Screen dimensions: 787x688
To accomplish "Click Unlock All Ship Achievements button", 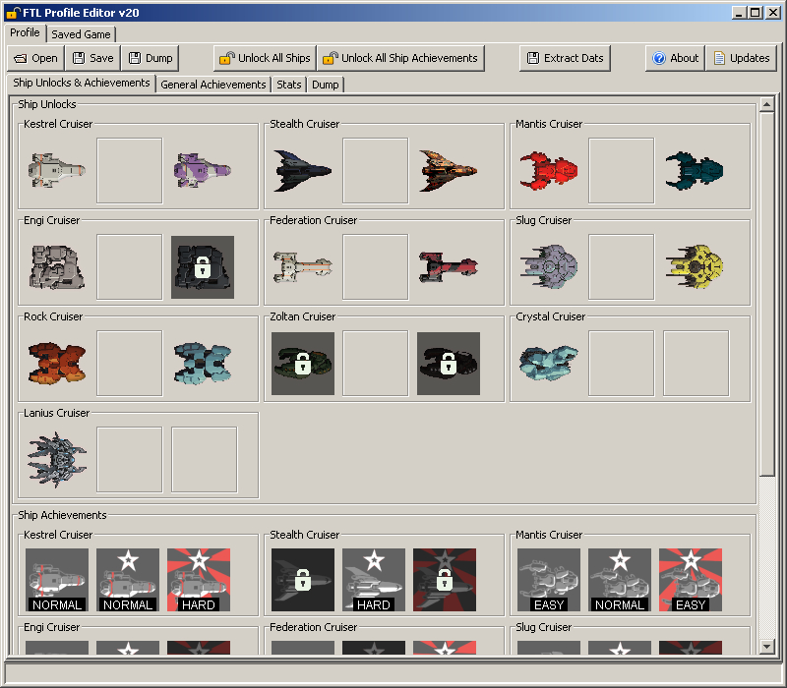I will 400,58.
